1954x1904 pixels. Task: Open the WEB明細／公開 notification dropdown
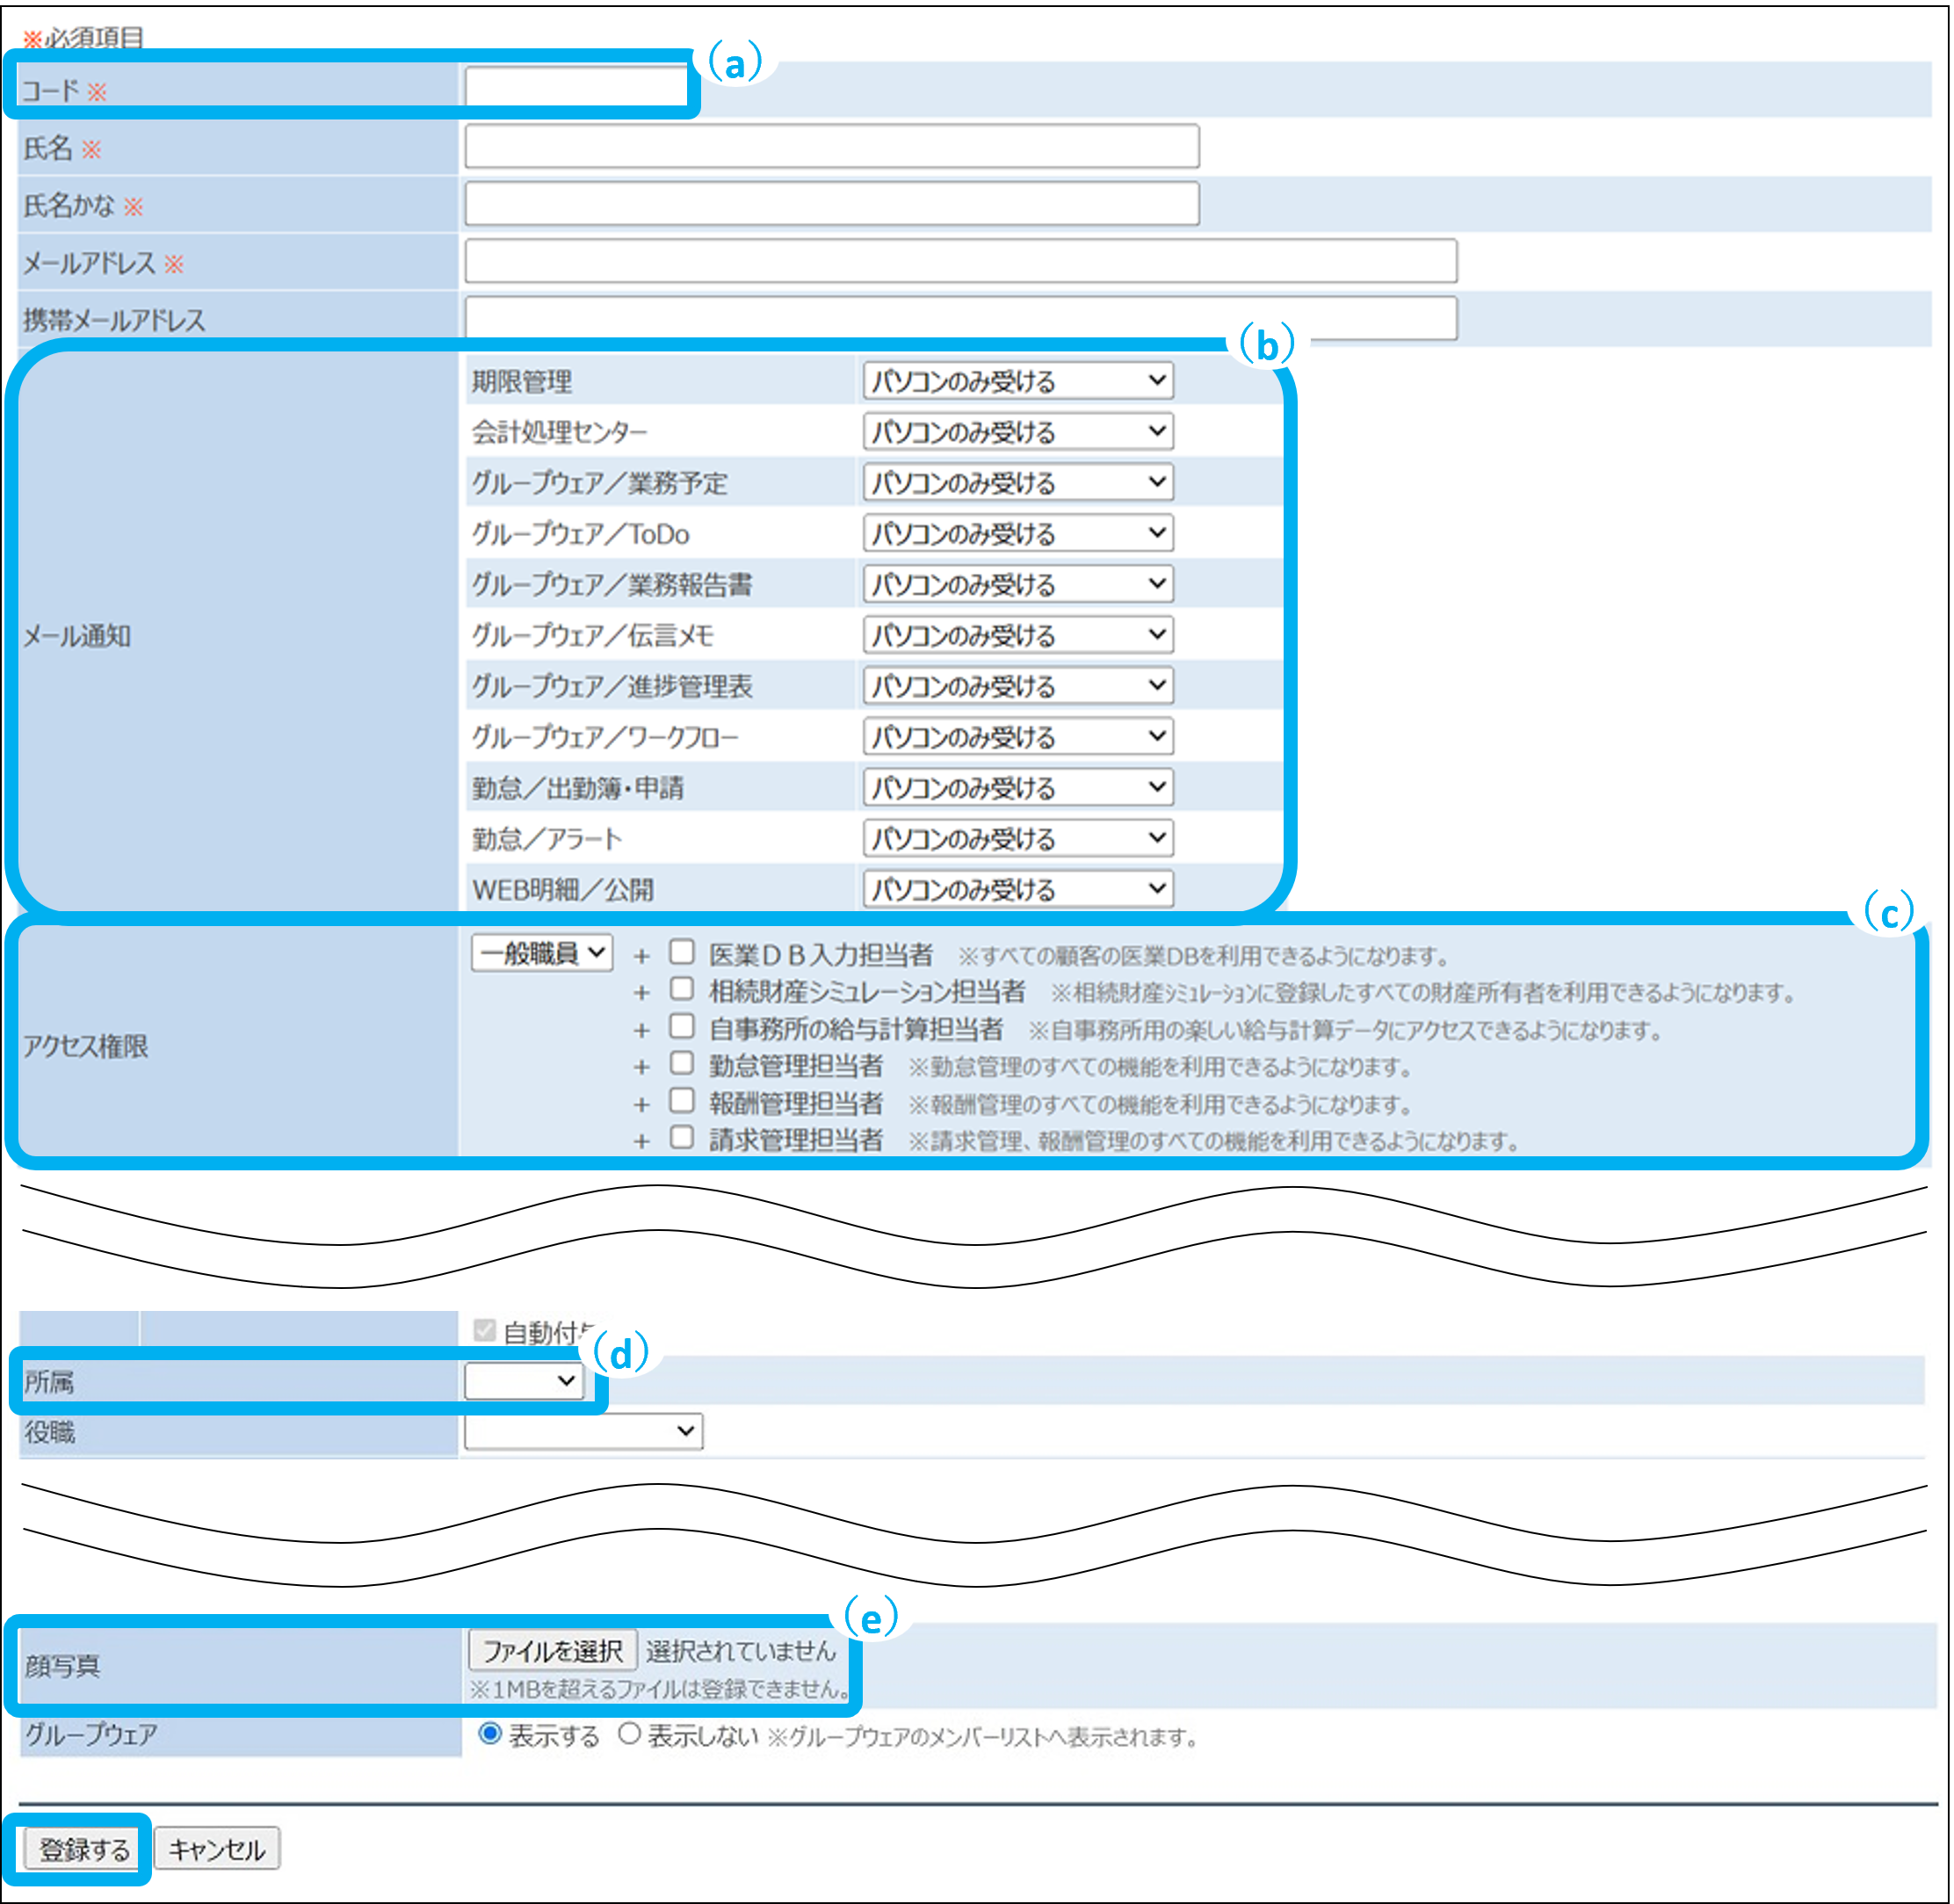pos(1017,889)
